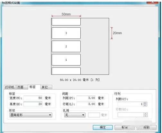Open the 形状 dropdown showing 圆角矩形
This screenshot has width=162, height=133.
[x=31, y=115]
